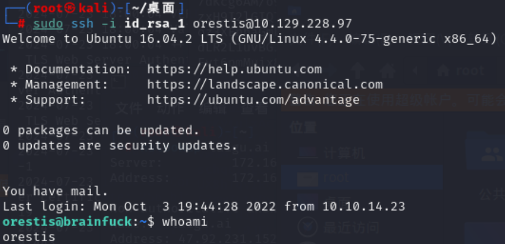Open the https://ubuntu.com/advantage support link

point(253,100)
